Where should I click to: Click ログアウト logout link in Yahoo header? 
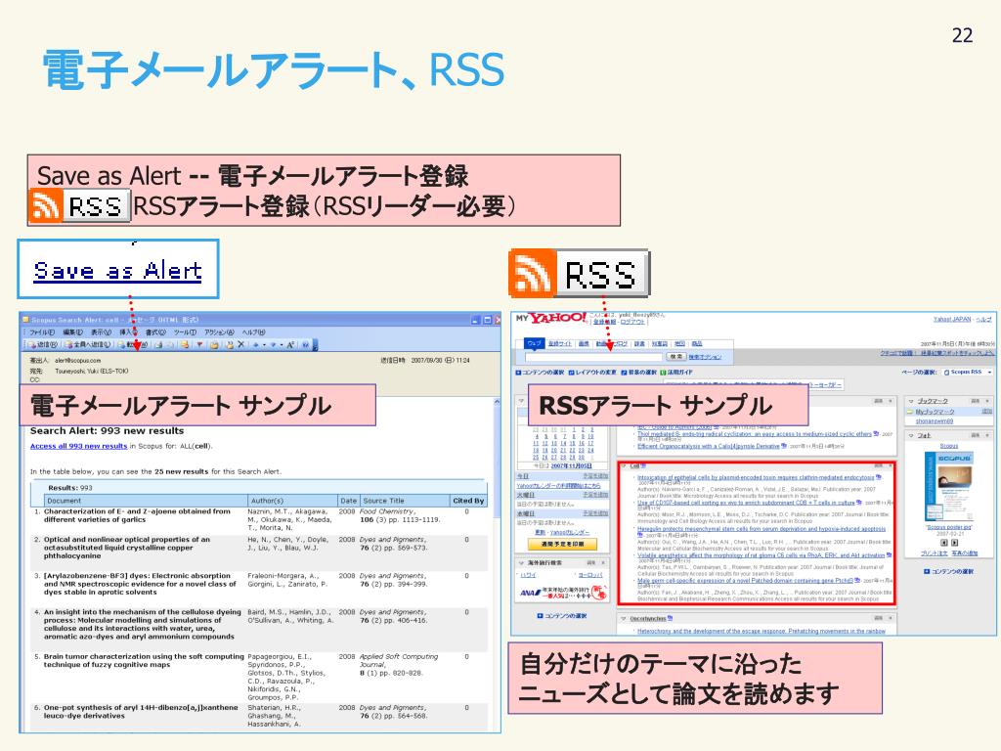click(x=632, y=323)
